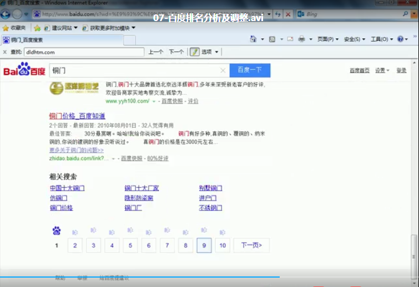Toggle the highlight matches pencil icon

point(195,52)
